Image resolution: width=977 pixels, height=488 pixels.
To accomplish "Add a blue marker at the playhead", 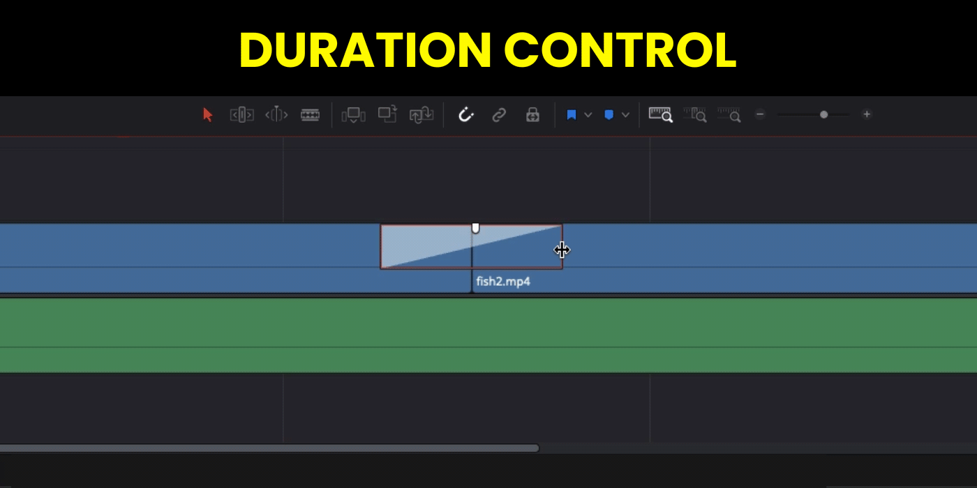I will [609, 115].
